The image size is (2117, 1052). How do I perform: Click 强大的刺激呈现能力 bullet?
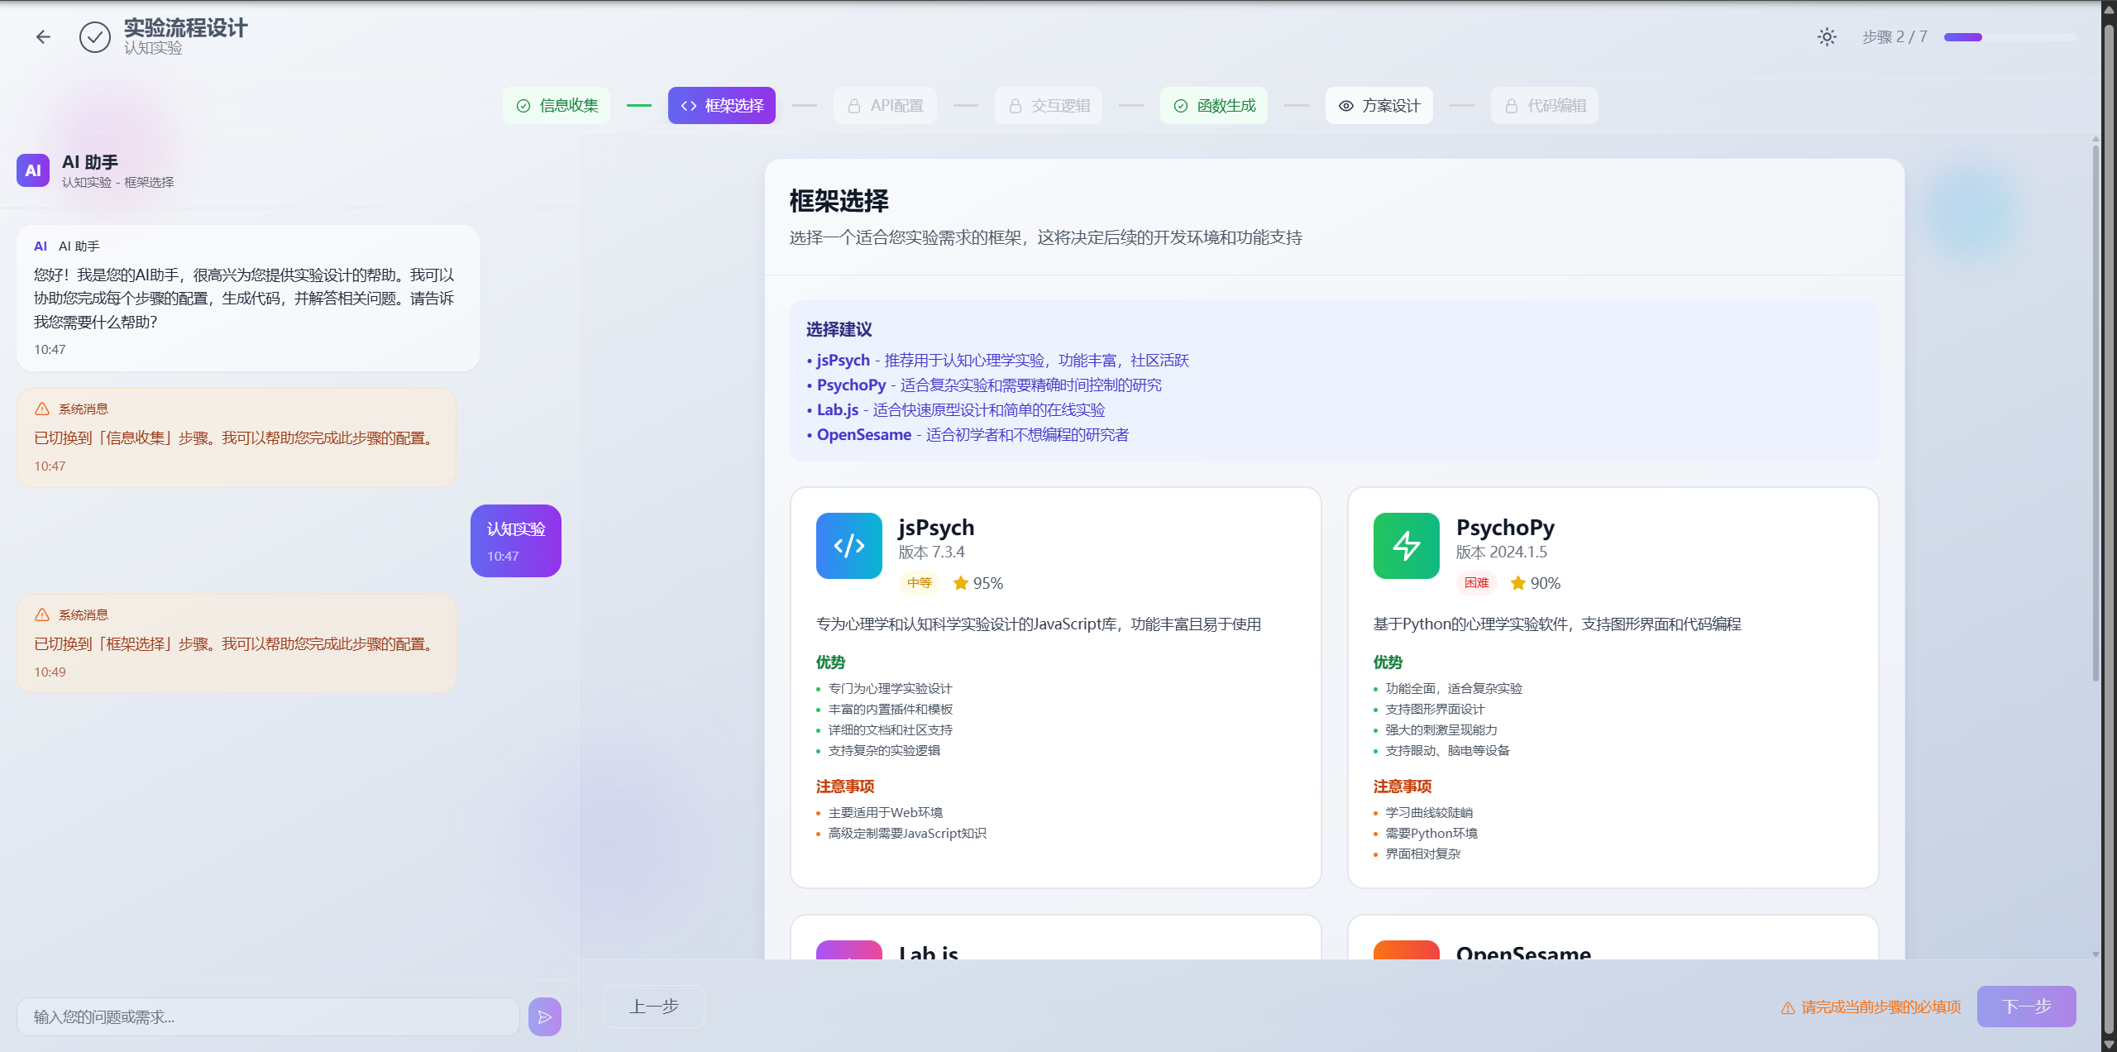coord(1441,729)
